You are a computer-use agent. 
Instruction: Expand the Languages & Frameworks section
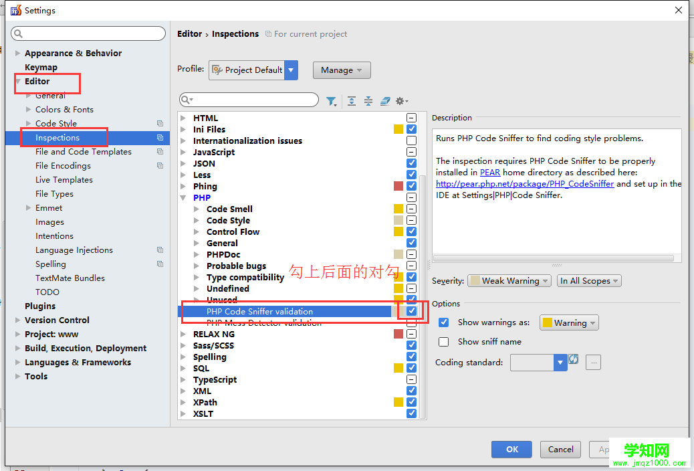[x=17, y=362]
